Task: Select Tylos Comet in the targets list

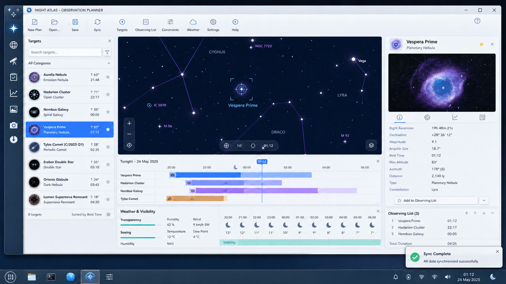Action: [70, 147]
